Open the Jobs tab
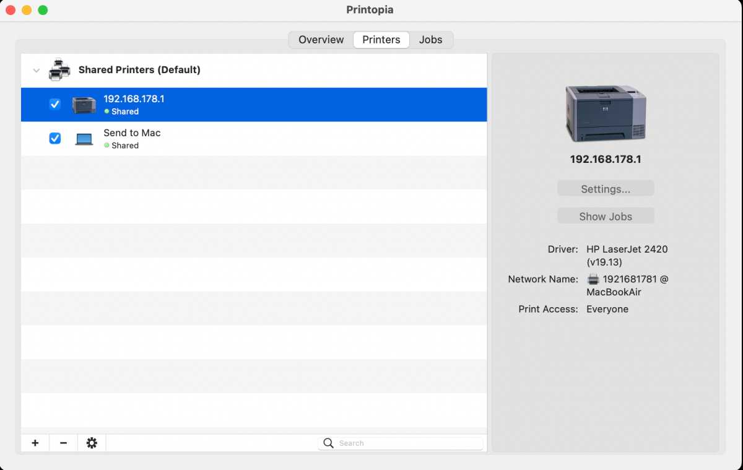 [430, 40]
